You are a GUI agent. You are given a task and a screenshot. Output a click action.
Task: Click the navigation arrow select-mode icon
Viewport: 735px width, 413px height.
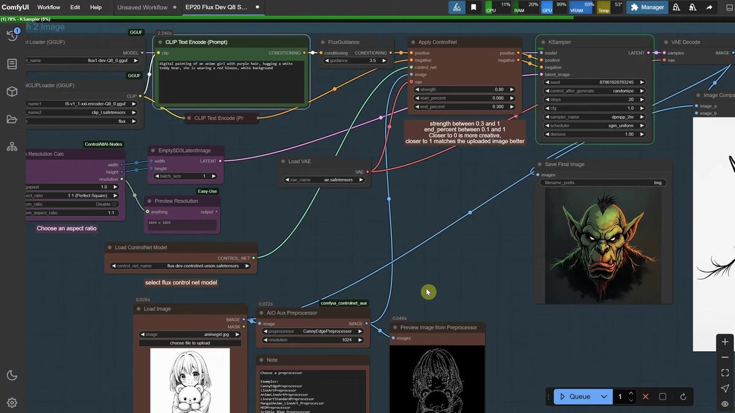point(725,388)
